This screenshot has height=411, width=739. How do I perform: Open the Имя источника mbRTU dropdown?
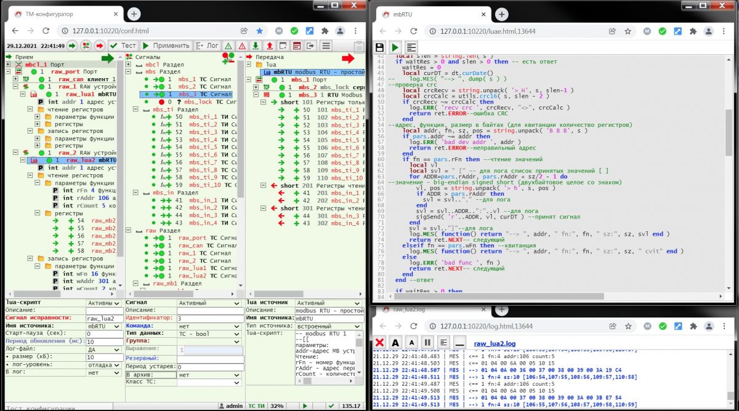pos(103,325)
